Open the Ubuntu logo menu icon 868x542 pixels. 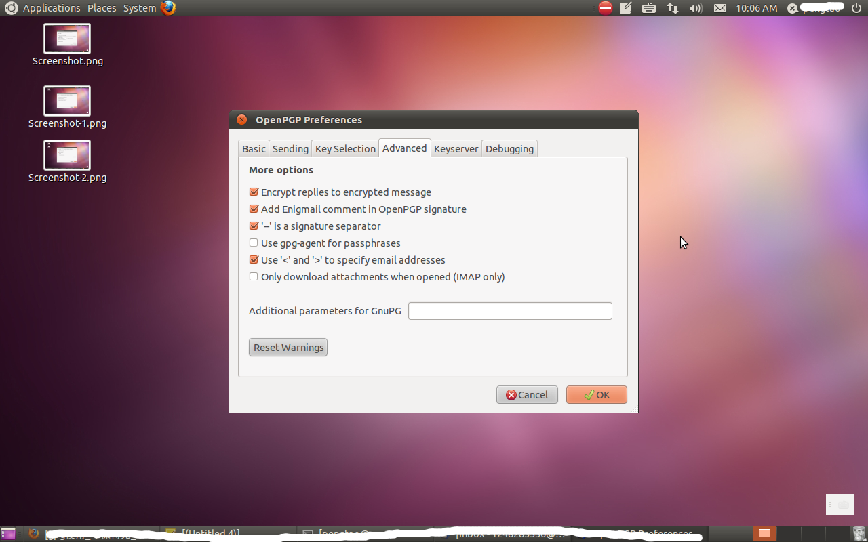coord(11,8)
